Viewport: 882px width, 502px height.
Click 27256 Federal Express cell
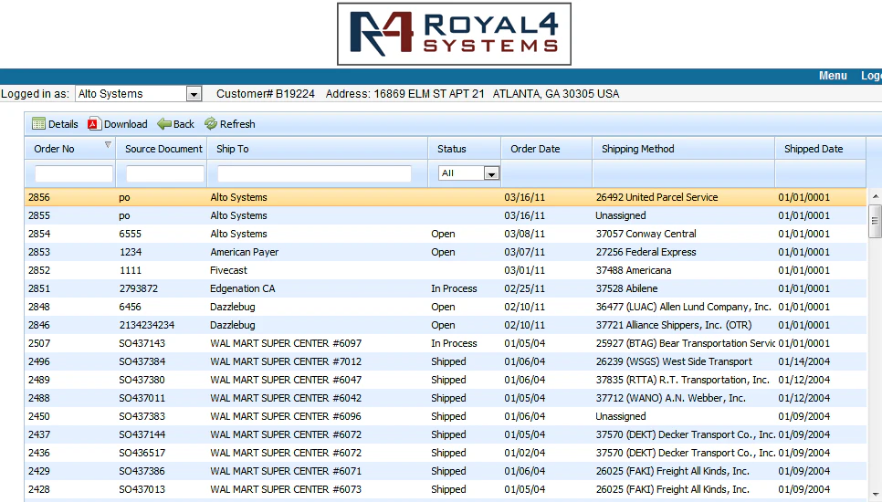click(x=646, y=253)
